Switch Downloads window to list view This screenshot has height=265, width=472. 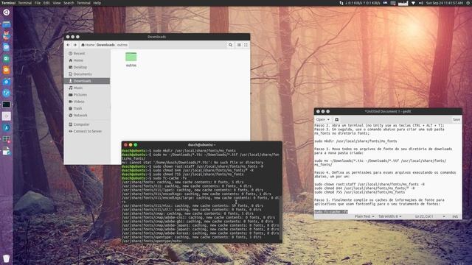(239, 45)
